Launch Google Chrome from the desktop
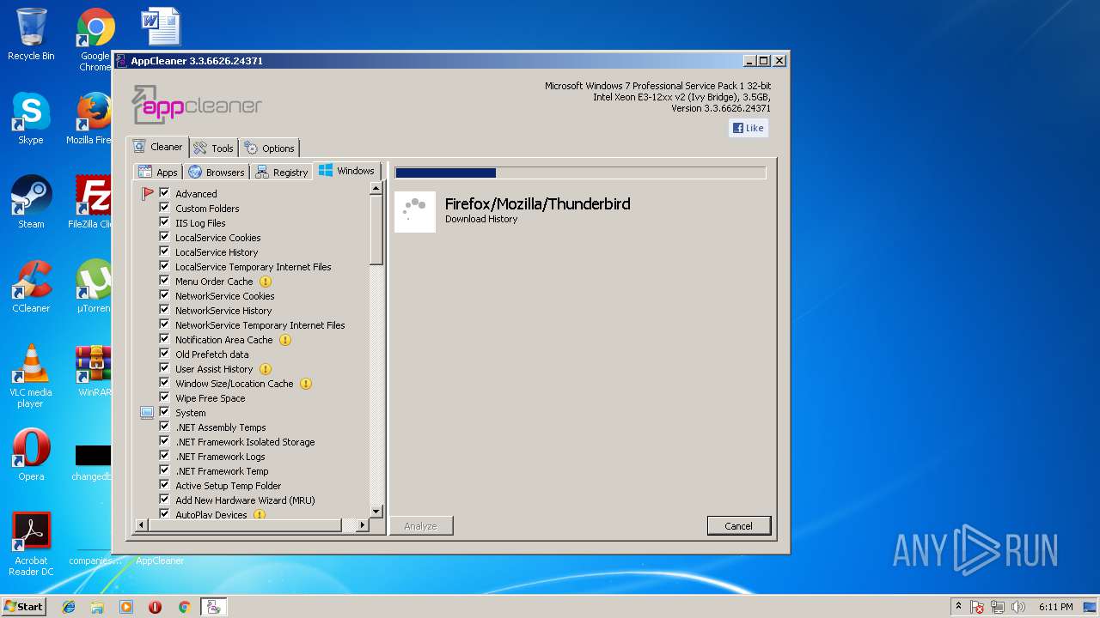 point(95,39)
